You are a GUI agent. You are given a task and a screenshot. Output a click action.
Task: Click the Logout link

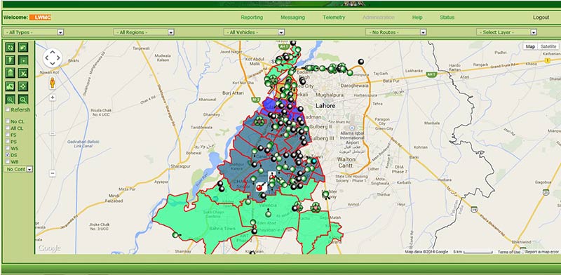[541, 17]
